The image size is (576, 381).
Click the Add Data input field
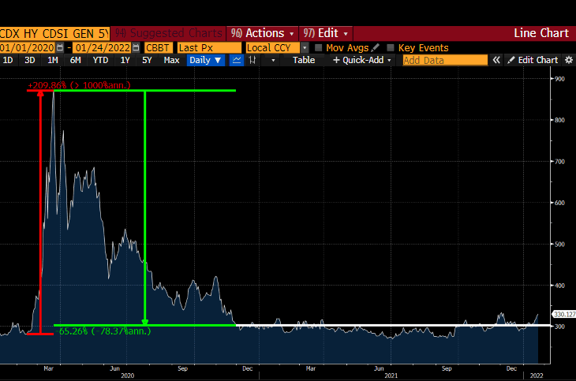(445, 60)
